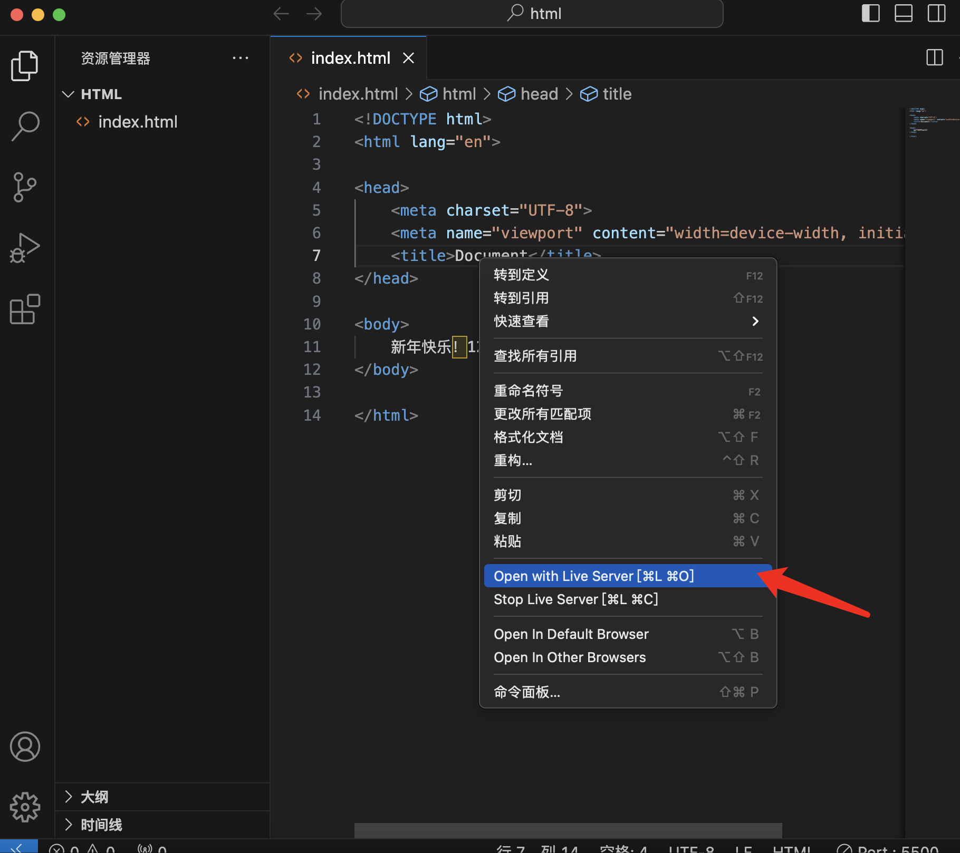This screenshot has width=960, height=853.
Task: Click the errors count icon in status bar
Action: 56,849
